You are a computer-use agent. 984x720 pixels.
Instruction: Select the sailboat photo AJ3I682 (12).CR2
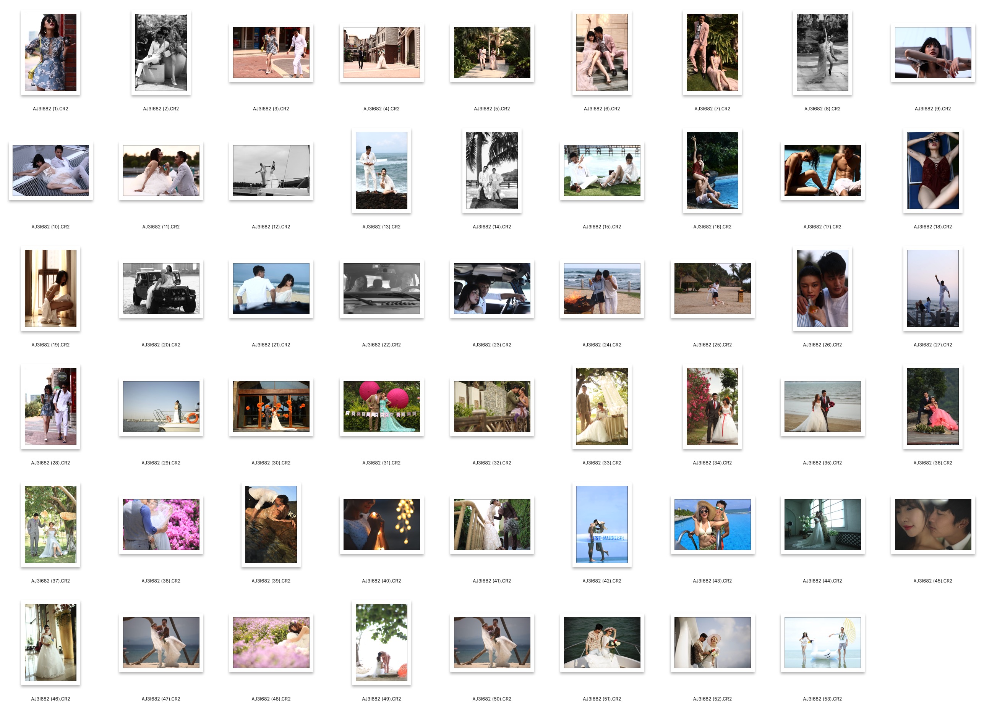tap(271, 170)
